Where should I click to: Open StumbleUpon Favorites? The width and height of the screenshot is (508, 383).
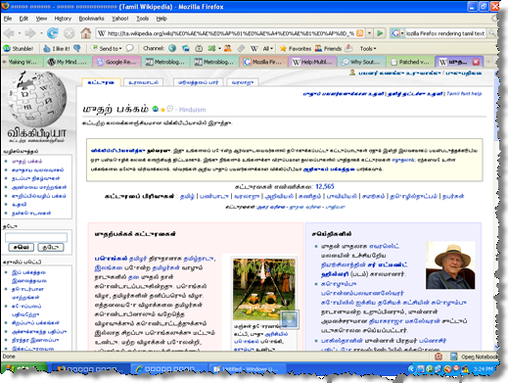(296, 49)
